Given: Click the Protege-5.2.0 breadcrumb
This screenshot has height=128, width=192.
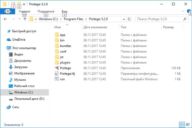Looking at the screenshot, I should 98,19.
